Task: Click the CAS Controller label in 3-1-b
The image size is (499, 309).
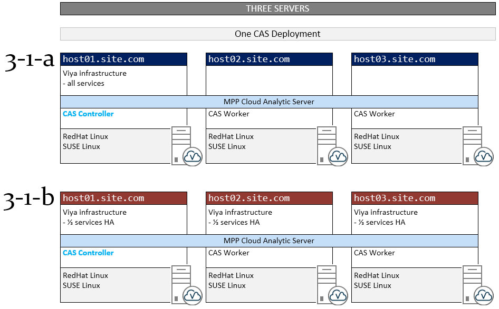Action: (x=88, y=253)
